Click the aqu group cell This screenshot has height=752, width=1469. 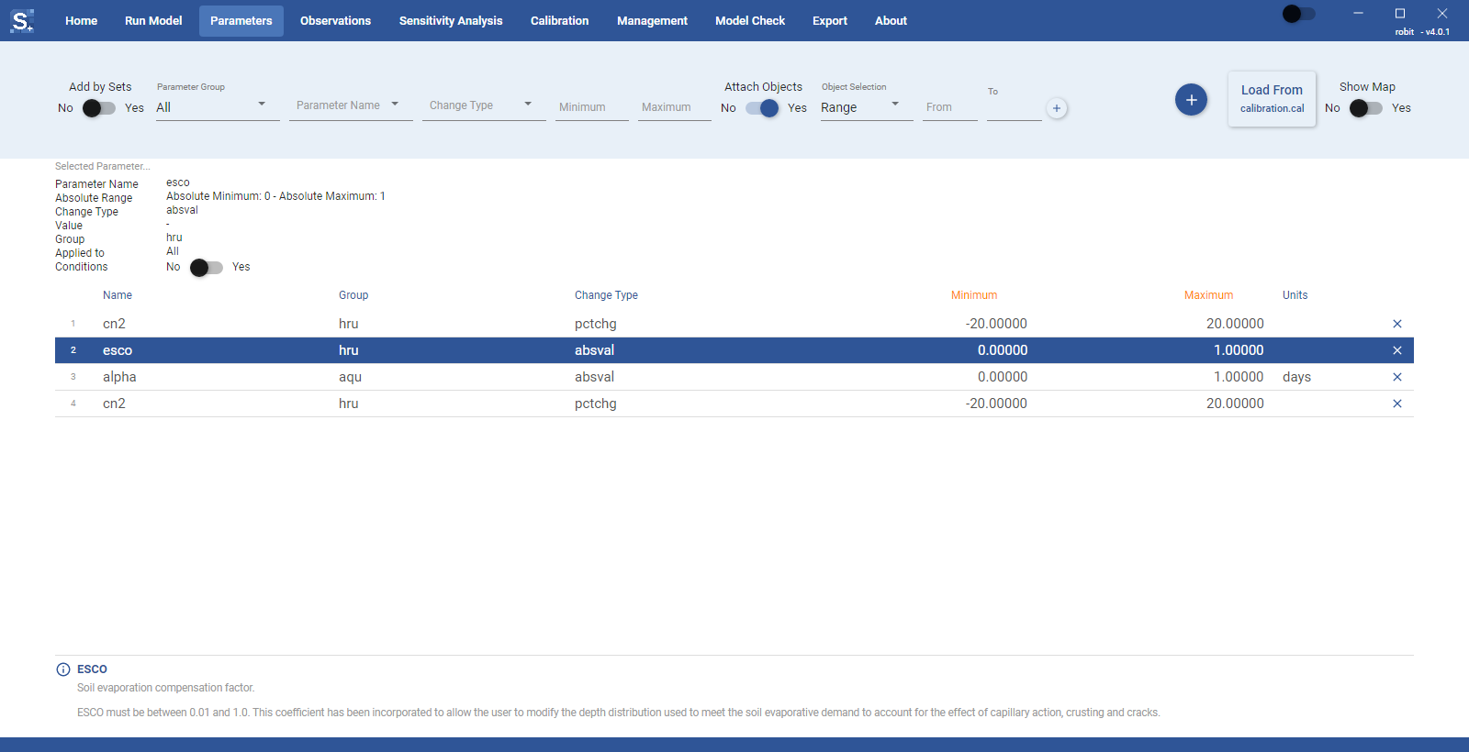(350, 377)
